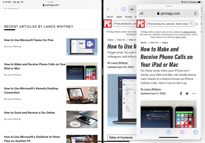Open Apple favorites bookmark
The height and width of the screenshot is (143, 205).
tap(119, 17)
